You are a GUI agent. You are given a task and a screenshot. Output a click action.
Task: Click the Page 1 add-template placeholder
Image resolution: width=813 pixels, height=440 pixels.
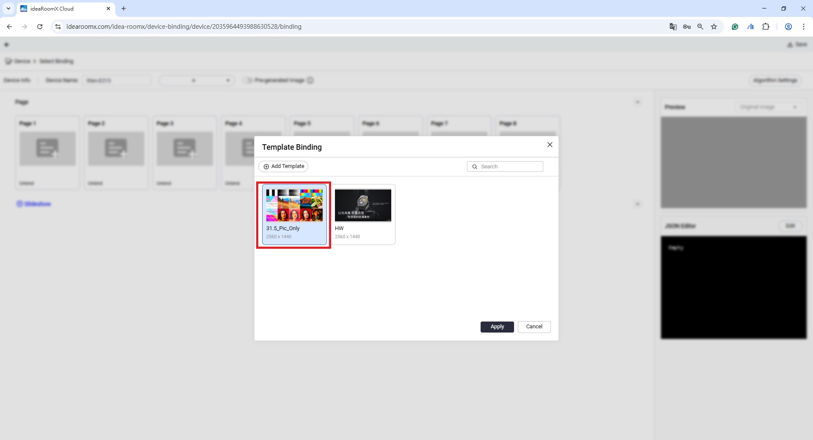pyautogui.click(x=47, y=148)
